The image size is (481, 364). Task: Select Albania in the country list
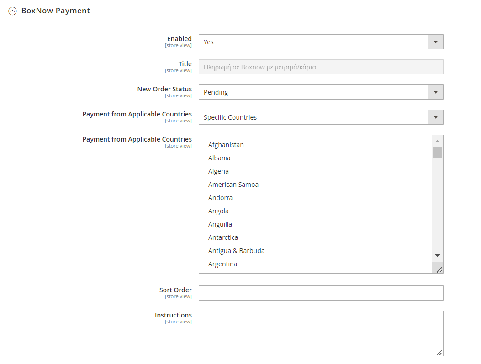[219, 158]
